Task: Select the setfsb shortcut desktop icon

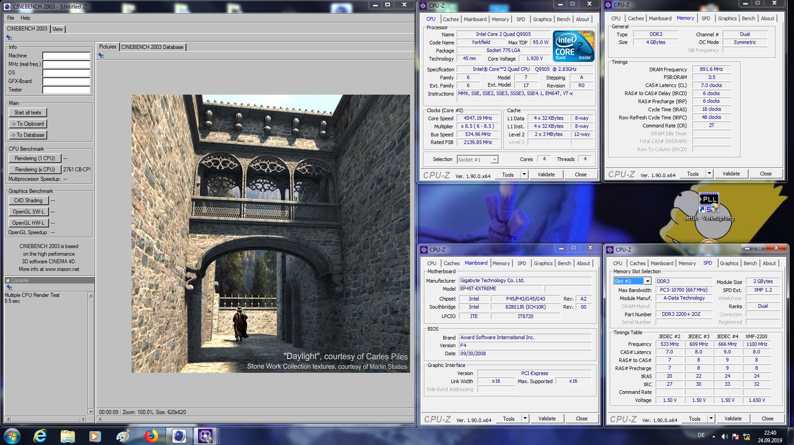Action: [709, 207]
